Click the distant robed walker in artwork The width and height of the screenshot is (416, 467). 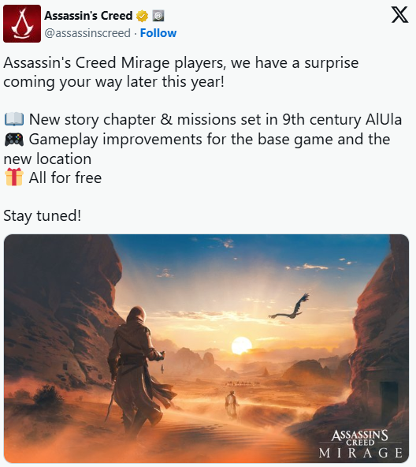(231, 404)
